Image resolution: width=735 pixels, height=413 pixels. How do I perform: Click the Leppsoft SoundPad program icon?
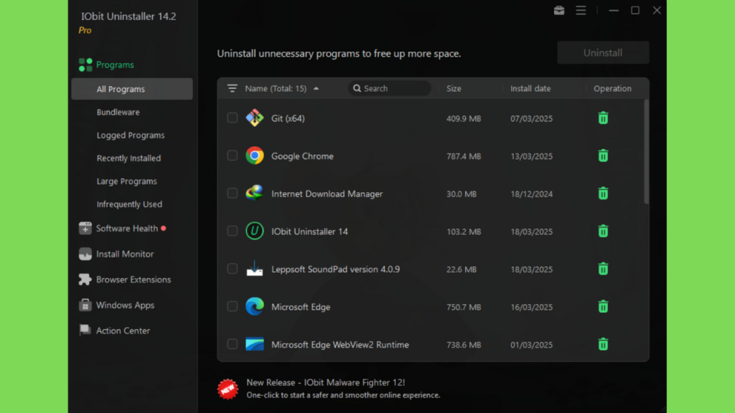tap(255, 269)
